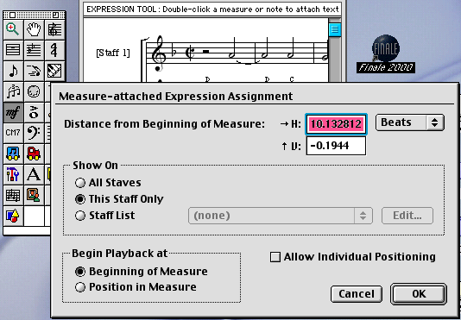Viewport: 461px width, 320px height.
Task: Click the OK button
Action: click(419, 294)
